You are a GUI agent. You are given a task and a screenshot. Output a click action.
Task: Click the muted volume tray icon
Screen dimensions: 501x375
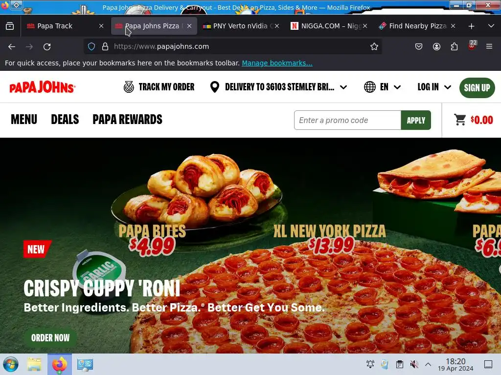pyautogui.click(x=414, y=364)
